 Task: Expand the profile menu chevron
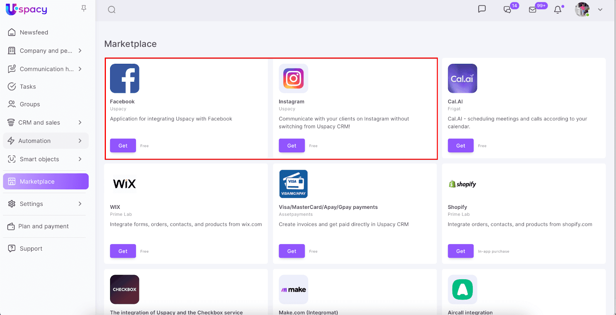(x=600, y=10)
